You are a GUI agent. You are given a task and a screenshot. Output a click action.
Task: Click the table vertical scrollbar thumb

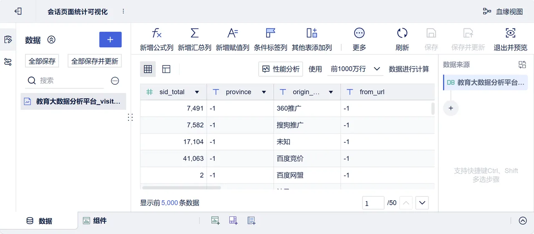coord(433,109)
